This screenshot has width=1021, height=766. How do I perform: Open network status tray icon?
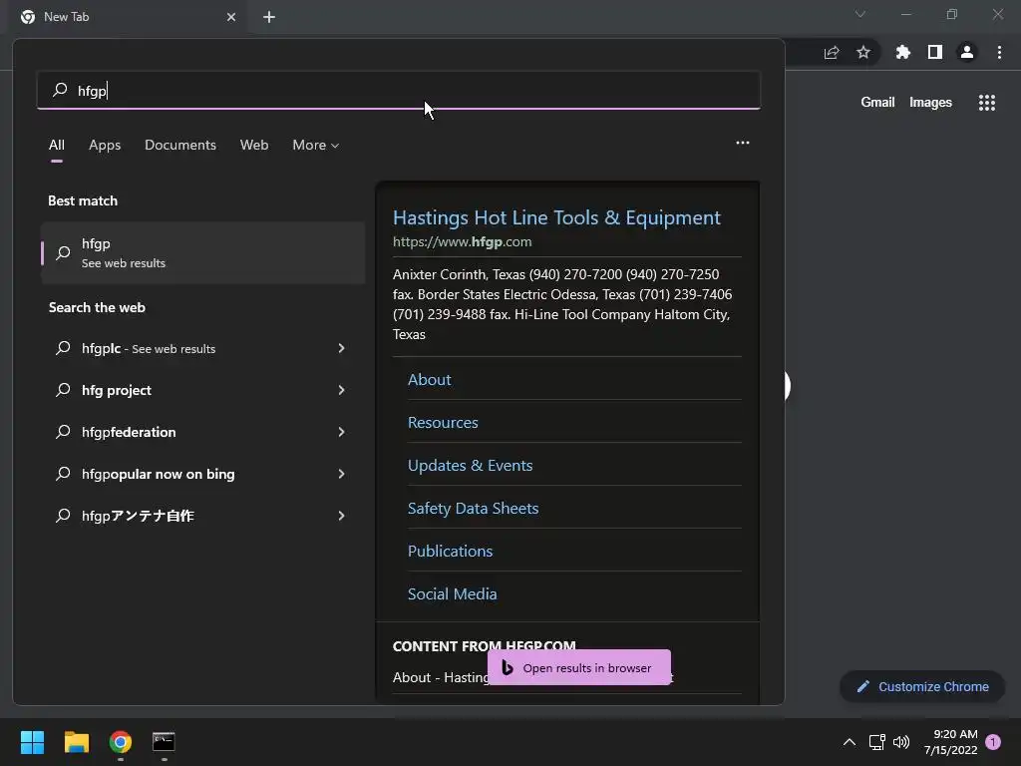876,742
